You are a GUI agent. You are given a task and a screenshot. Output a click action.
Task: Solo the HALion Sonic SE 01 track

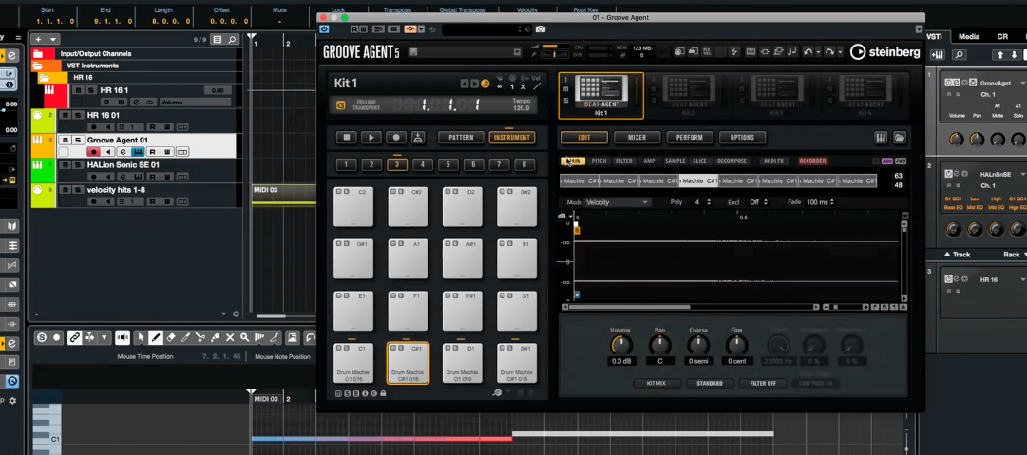(77, 164)
